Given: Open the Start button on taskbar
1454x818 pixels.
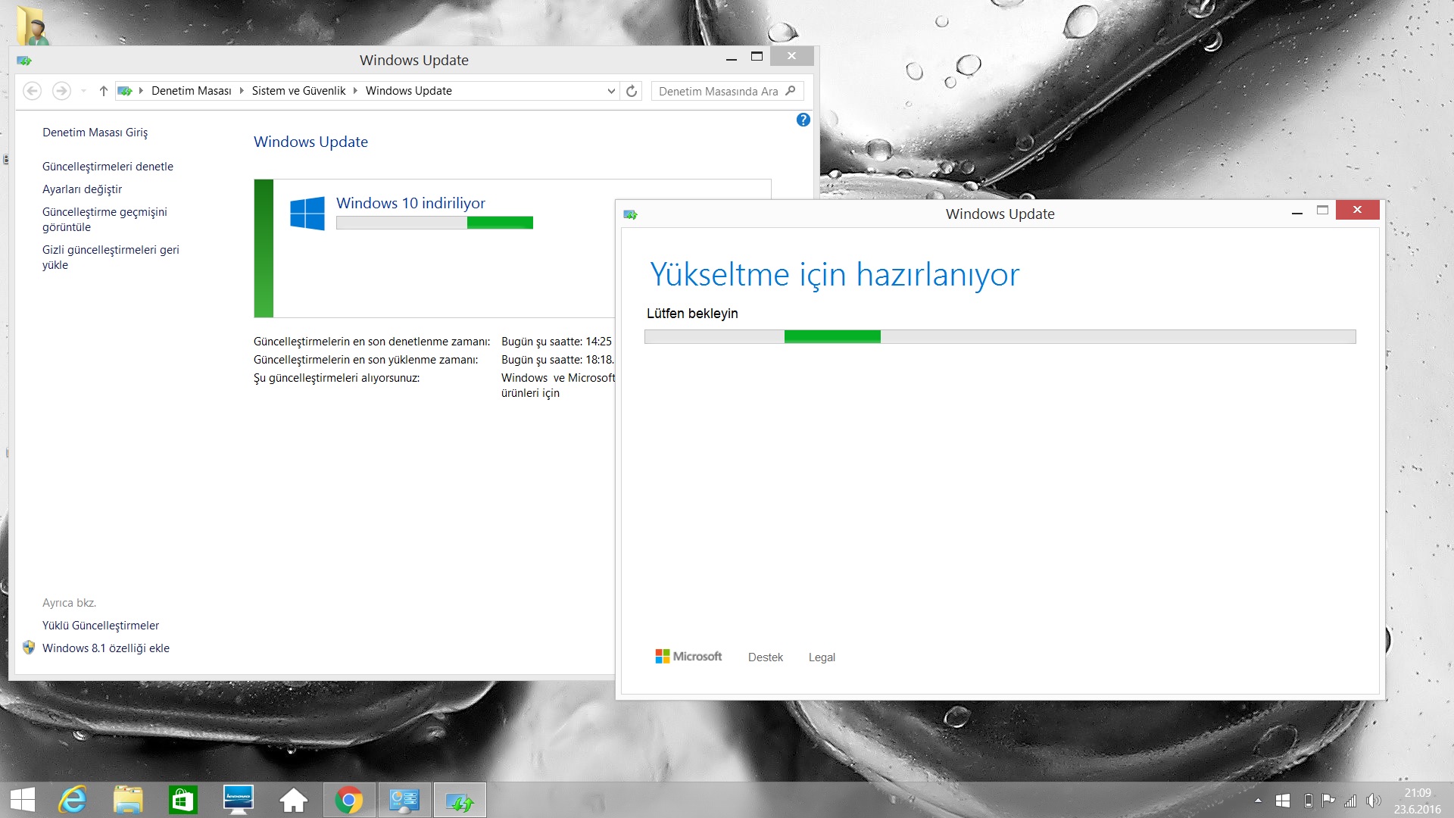Looking at the screenshot, I should (x=23, y=800).
